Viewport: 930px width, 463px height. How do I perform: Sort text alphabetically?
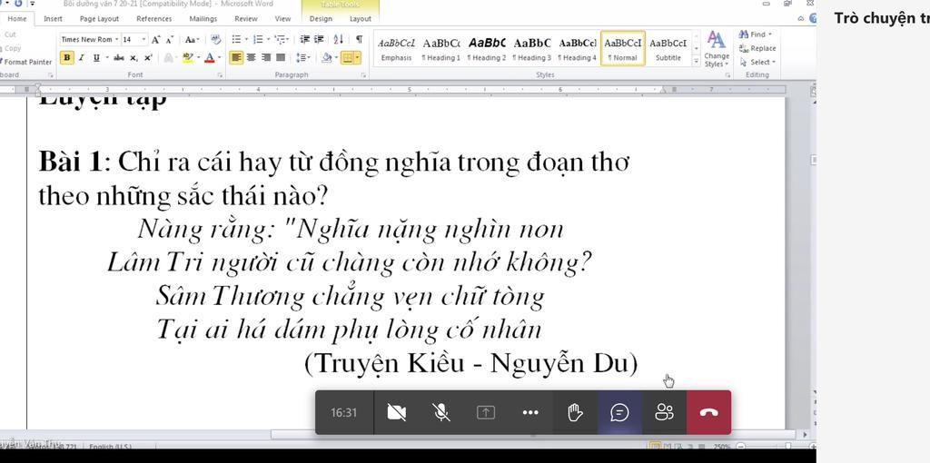(x=338, y=40)
